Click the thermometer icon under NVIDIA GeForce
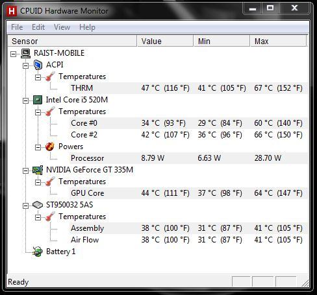317x295 pixels. coord(50,182)
